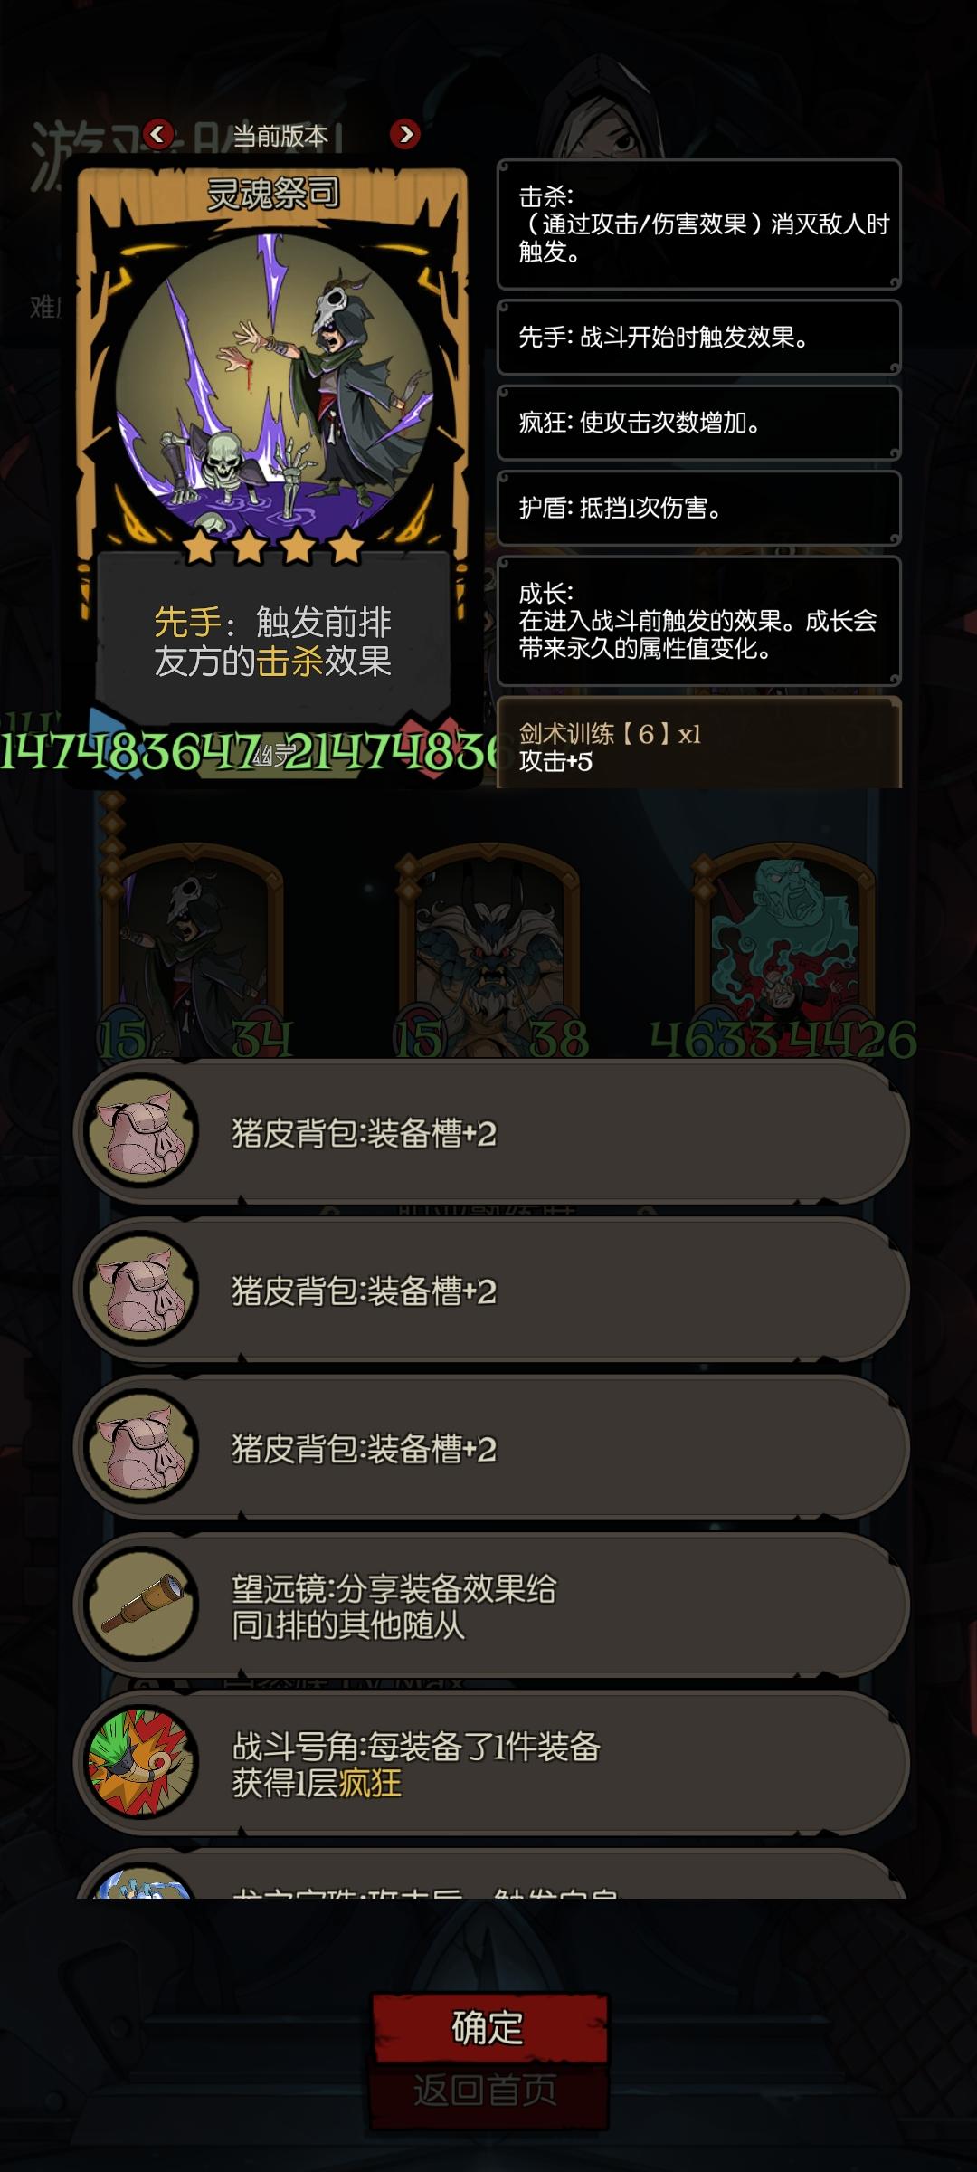Click the 确定 confirm button
977x2172 pixels.
[489, 2028]
